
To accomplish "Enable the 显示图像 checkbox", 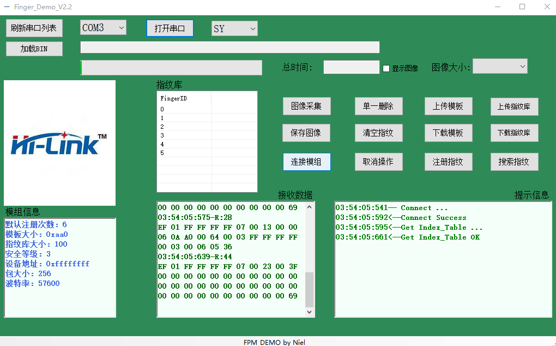I will [386, 68].
